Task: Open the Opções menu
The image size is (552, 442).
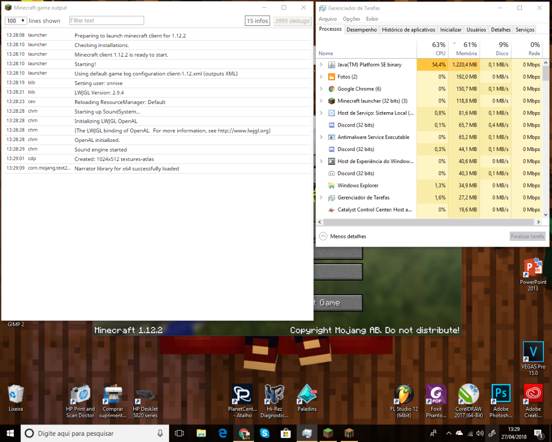Action: point(351,19)
